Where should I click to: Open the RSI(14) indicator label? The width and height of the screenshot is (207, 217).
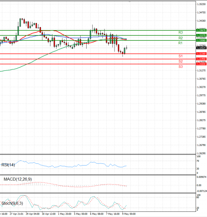(9, 164)
